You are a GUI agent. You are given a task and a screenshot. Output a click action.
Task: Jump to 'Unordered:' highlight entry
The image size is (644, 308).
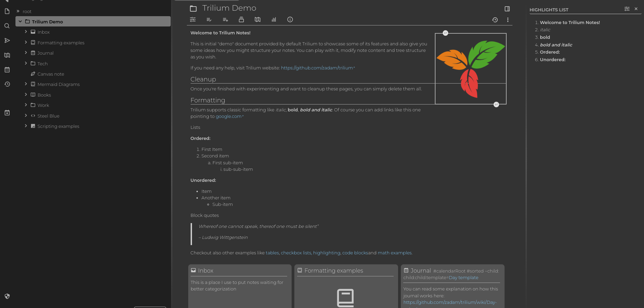pyautogui.click(x=553, y=59)
